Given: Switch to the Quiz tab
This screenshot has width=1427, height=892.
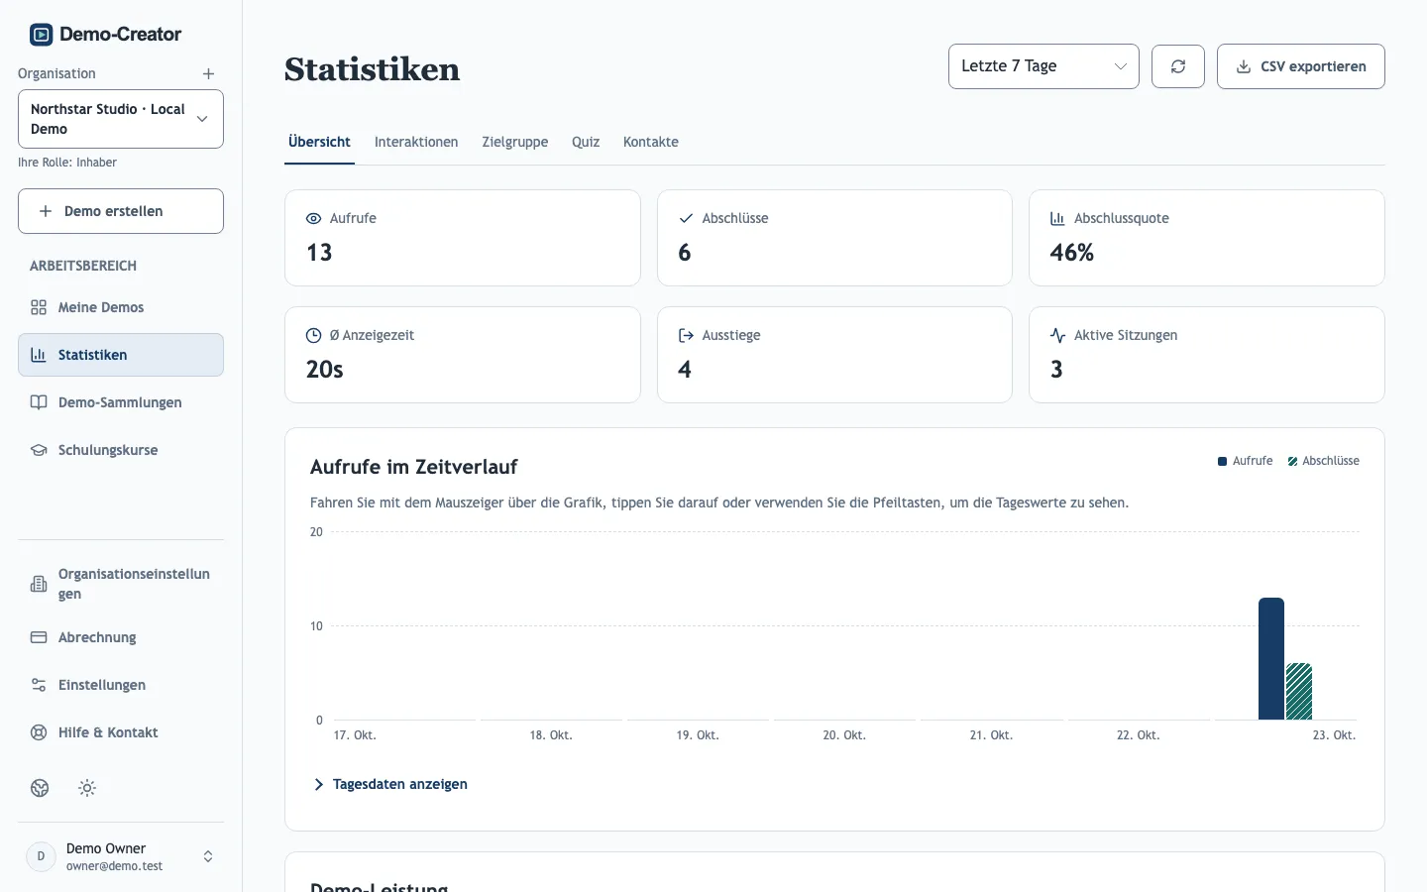Looking at the screenshot, I should tap(586, 142).
